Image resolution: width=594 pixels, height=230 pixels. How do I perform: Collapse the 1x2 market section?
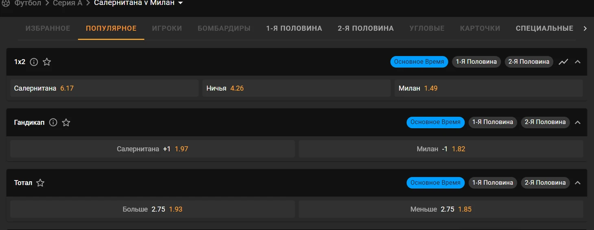[x=577, y=62]
